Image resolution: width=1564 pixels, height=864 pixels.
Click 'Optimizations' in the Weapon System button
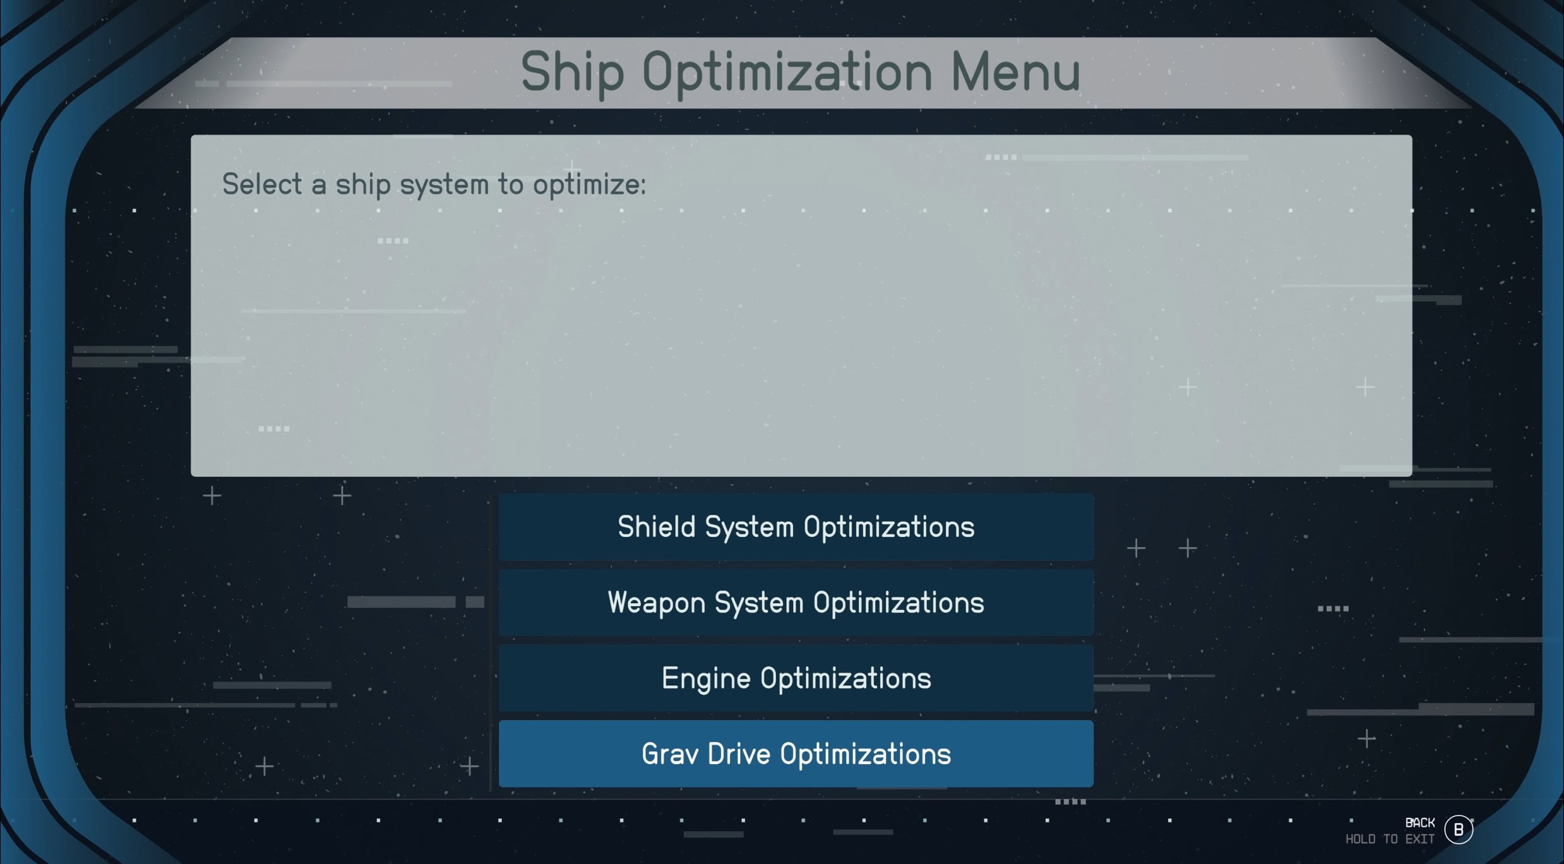coord(898,603)
